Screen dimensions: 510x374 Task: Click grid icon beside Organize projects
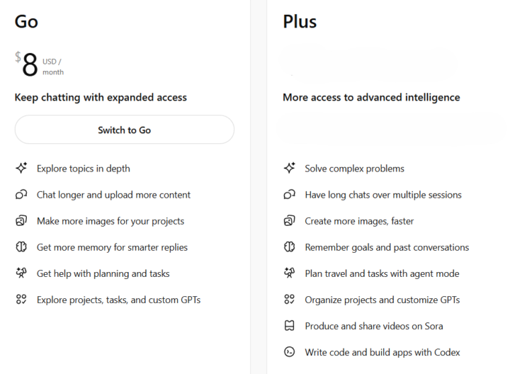[x=289, y=300]
